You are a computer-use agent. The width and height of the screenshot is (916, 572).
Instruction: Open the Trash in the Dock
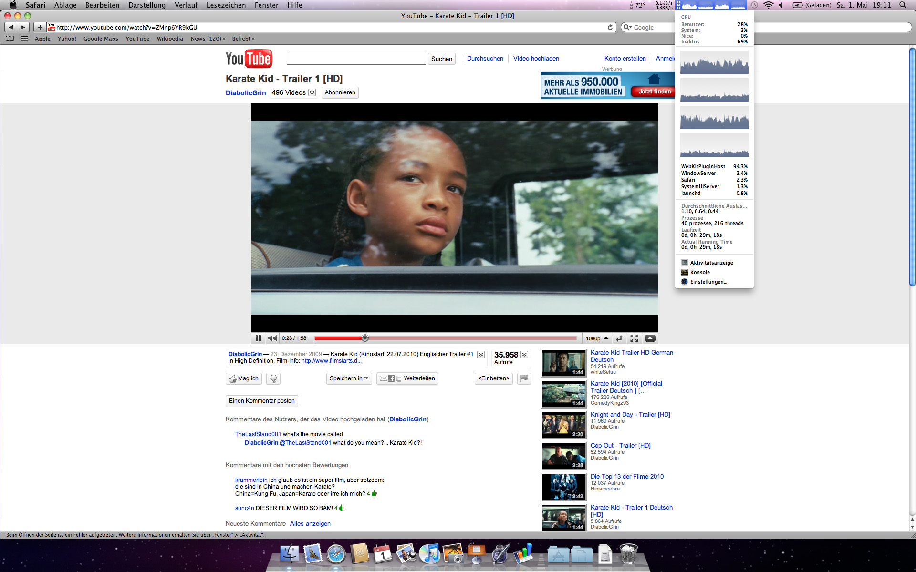point(628,554)
